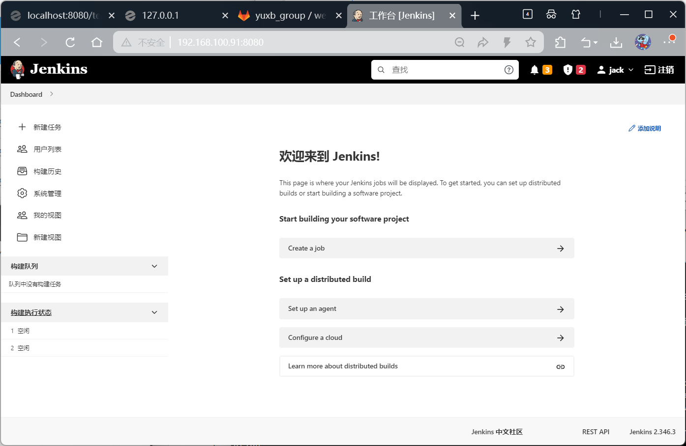Image resolution: width=686 pixels, height=446 pixels.
Task: Click the browser share arrow icon
Action: 483,42
